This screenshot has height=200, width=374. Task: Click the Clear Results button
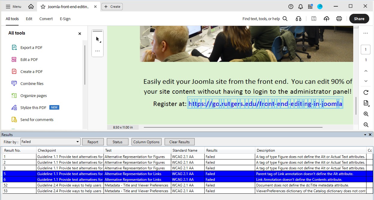pyautogui.click(x=179, y=142)
